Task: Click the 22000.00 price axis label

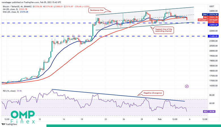Action: (x=213, y=31)
